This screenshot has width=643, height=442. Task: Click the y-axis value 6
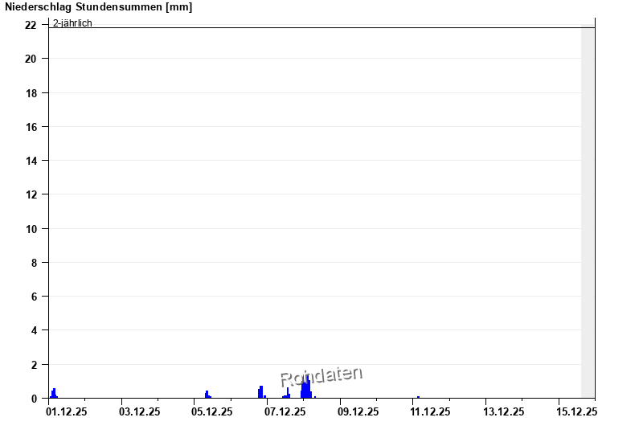click(x=33, y=297)
